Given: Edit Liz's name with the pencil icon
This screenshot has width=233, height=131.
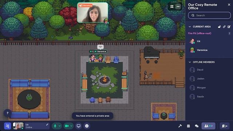Looking at the screenshot, I should point(47,124).
